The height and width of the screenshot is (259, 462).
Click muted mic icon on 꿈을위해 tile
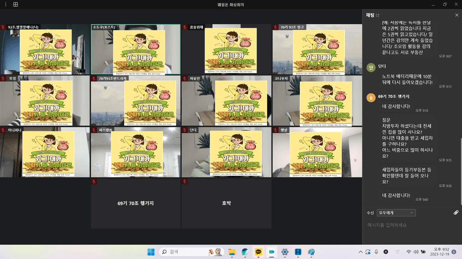coord(185,27)
